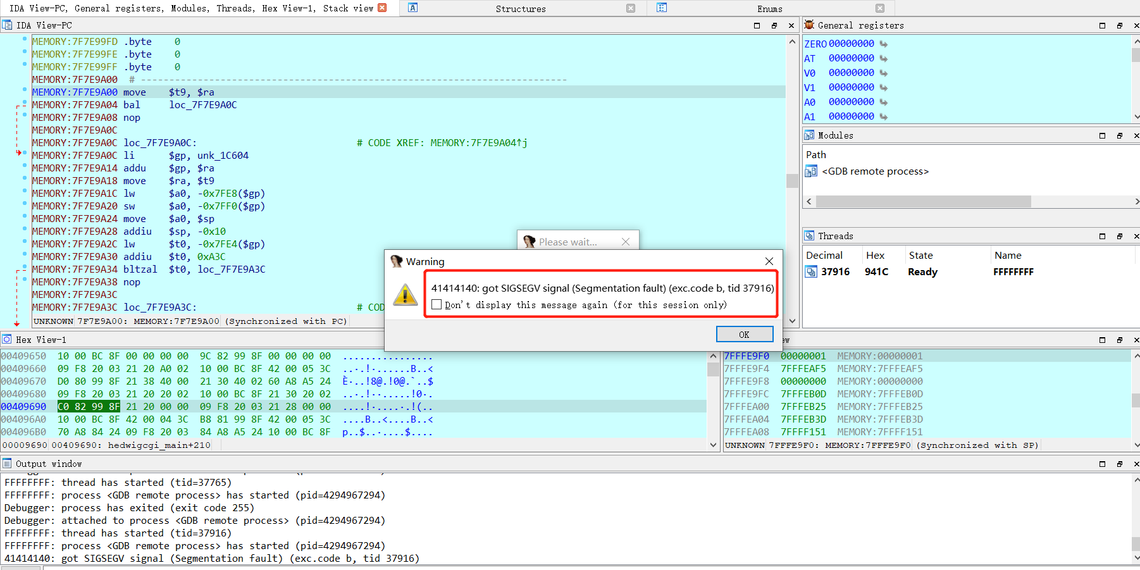Screen dimensions: 1140x570
Task: Toggle breakpoint dot at 7F7E9A08 nop line
Action: (x=25, y=115)
